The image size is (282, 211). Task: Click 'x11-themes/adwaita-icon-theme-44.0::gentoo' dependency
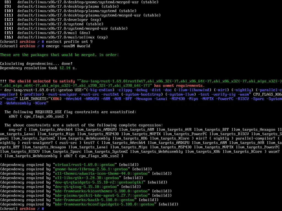[x=101, y=174]
